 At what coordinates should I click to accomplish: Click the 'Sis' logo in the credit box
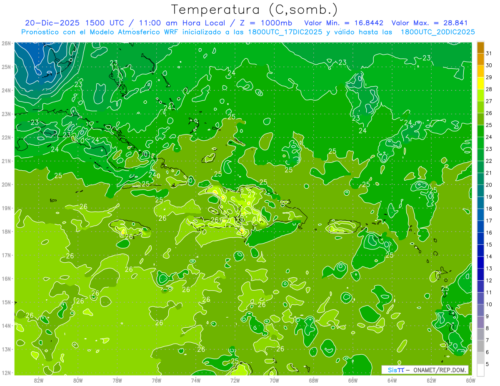pos(392,370)
